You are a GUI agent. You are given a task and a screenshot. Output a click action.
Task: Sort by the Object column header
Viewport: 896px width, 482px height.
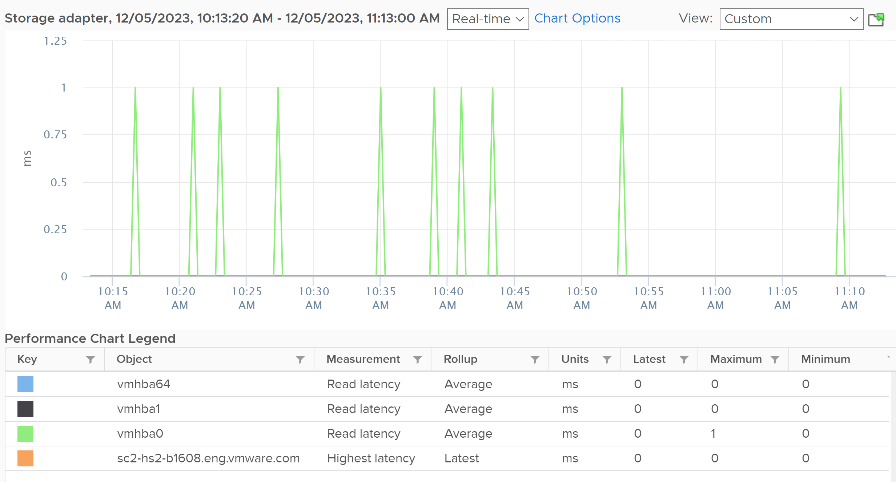click(x=134, y=359)
